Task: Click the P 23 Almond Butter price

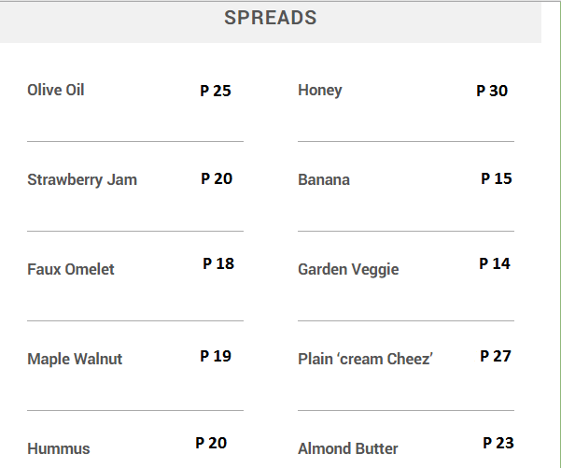Action: click(498, 443)
